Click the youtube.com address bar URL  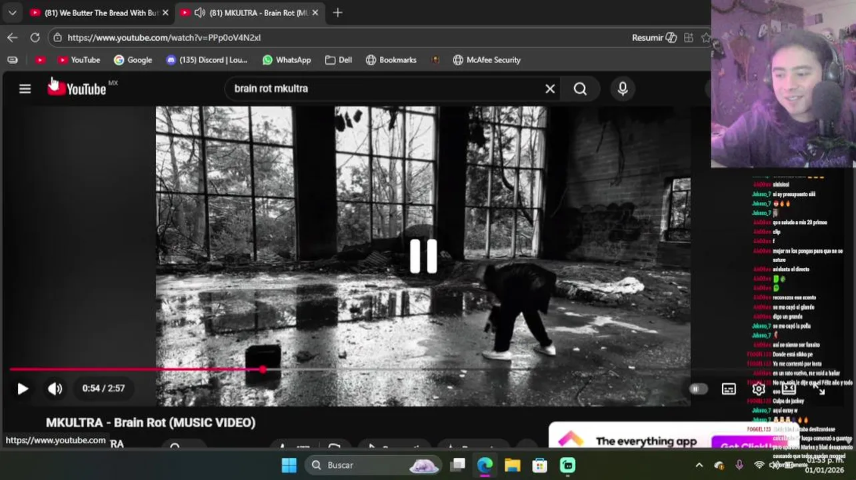tap(164, 37)
